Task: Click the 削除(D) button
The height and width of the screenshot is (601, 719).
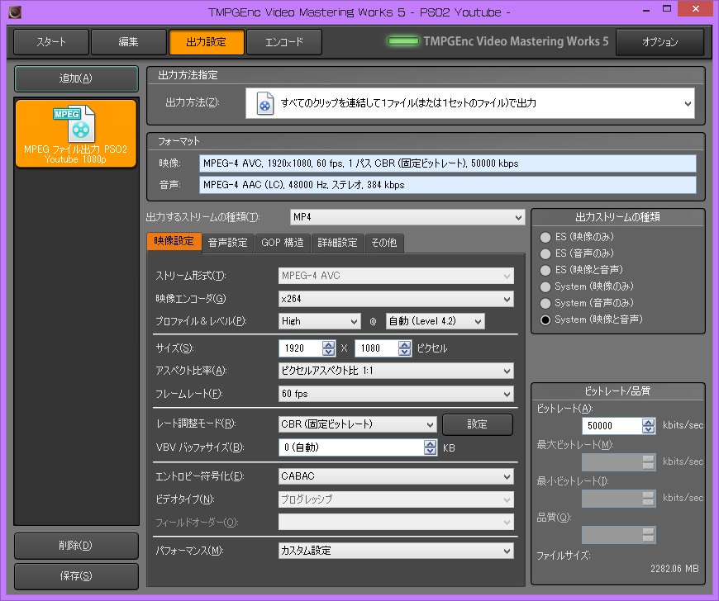Action: pos(76,546)
